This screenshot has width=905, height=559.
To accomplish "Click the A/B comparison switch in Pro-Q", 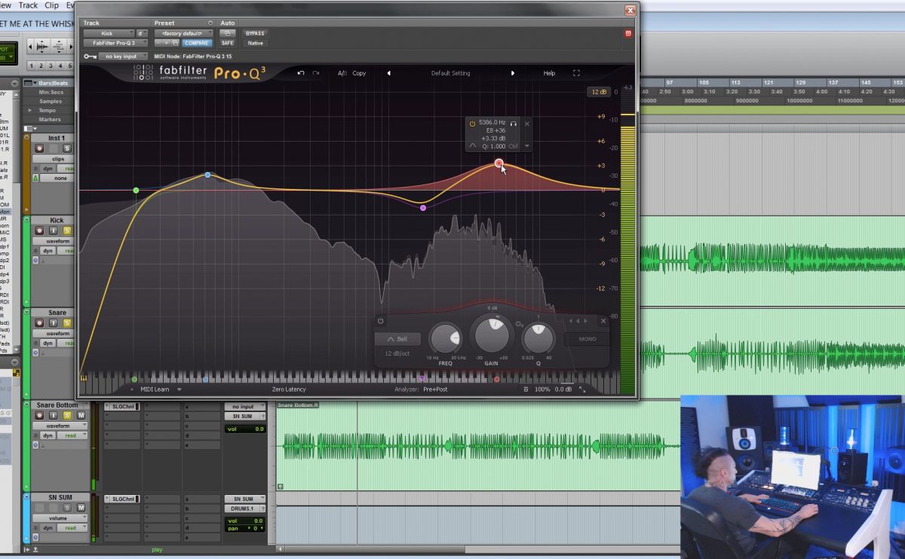I will coord(341,72).
